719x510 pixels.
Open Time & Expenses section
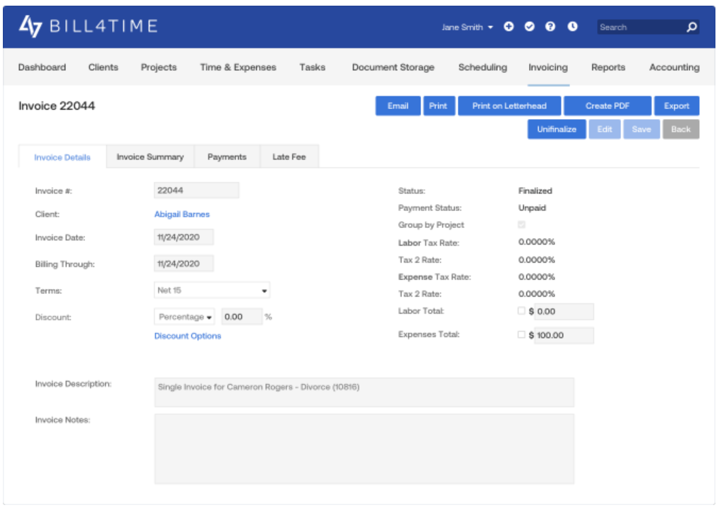238,67
